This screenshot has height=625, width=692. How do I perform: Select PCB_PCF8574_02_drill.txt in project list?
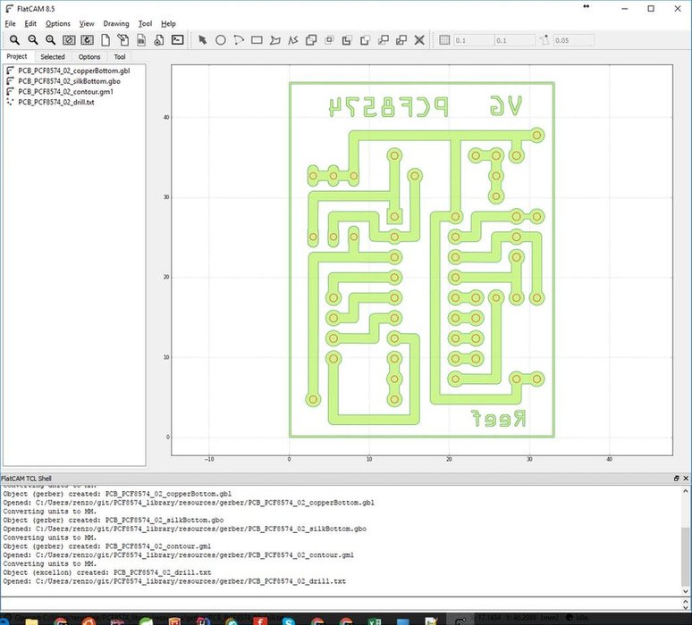tap(55, 102)
